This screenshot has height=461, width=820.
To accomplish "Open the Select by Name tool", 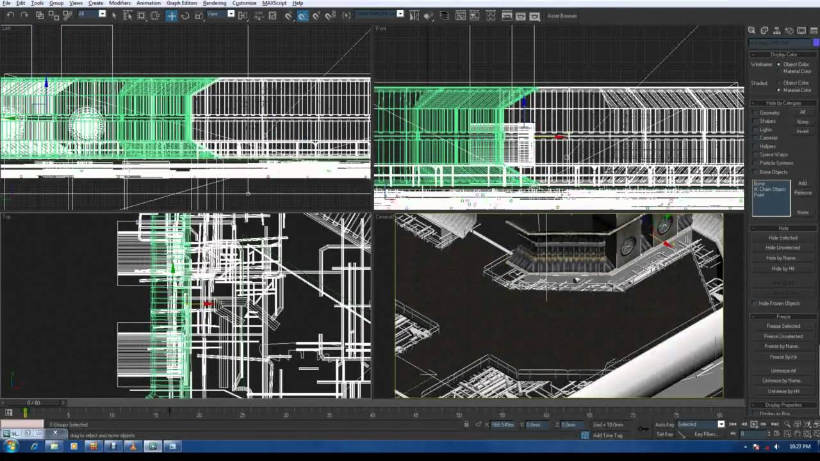I will (x=128, y=15).
